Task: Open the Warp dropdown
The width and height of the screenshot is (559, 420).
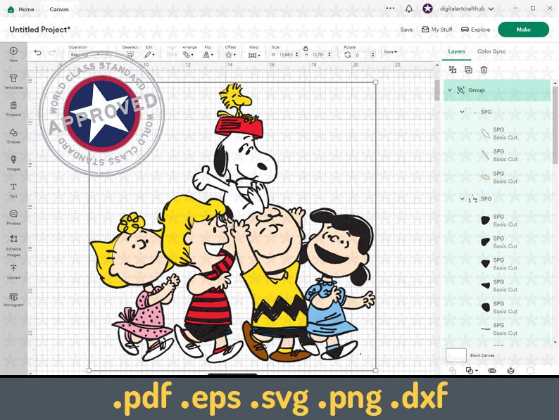Action: tap(254, 55)
